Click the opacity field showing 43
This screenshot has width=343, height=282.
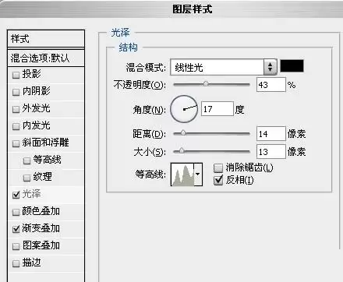pos(271,85)
